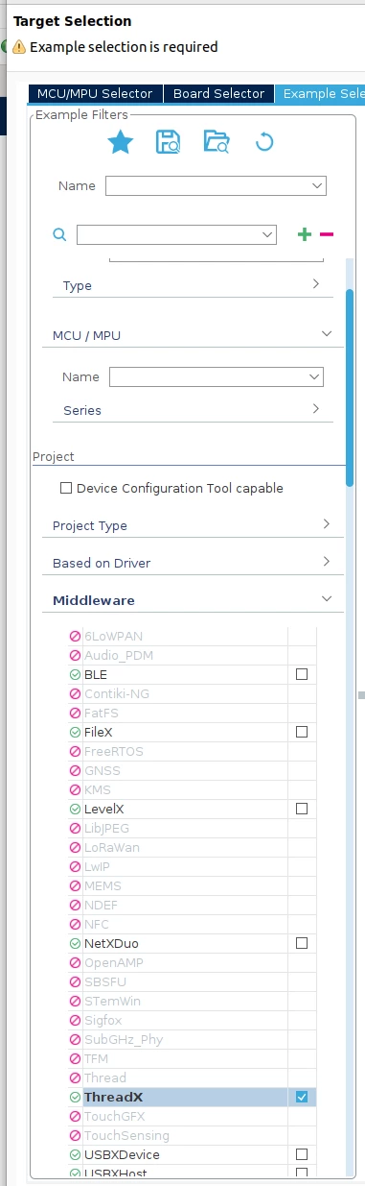The width and height of the screenshot is (365, 1186).
Task: Click the save filters disk icon
Action: (x=169, y=142)
